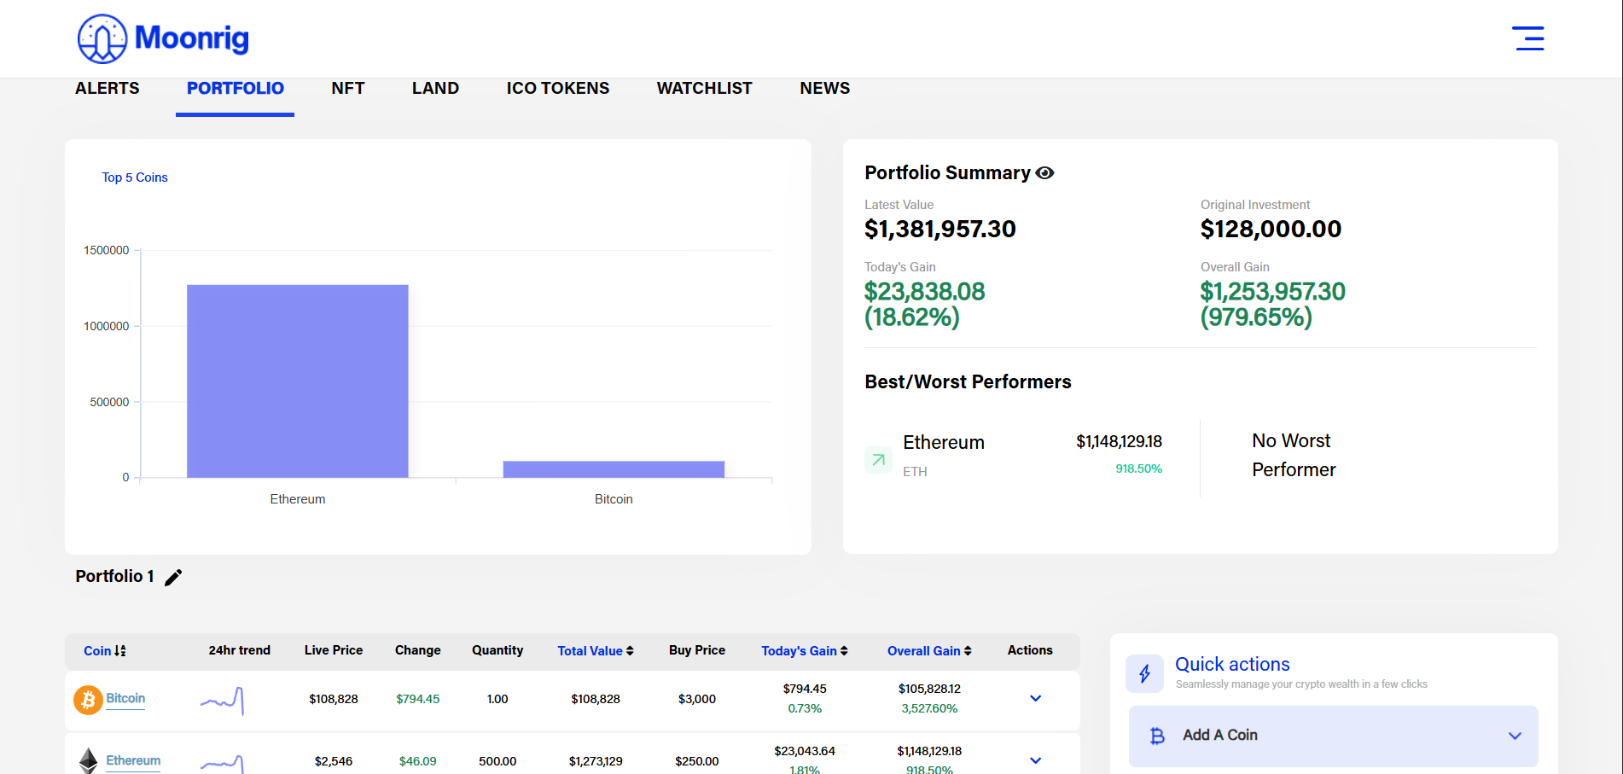Sort table by Total Value
This screenshot has width=1623, height=774.
click(596, 651)
